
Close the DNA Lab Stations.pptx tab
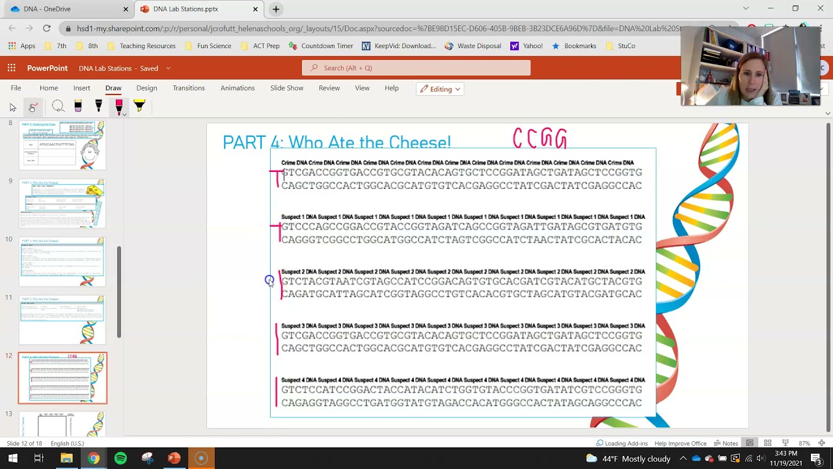point(256,9)
